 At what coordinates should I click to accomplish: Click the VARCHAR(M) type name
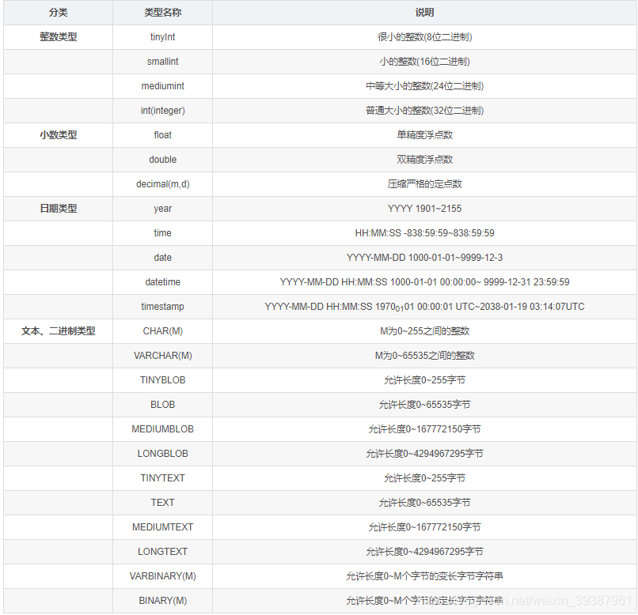coord(163,356)
